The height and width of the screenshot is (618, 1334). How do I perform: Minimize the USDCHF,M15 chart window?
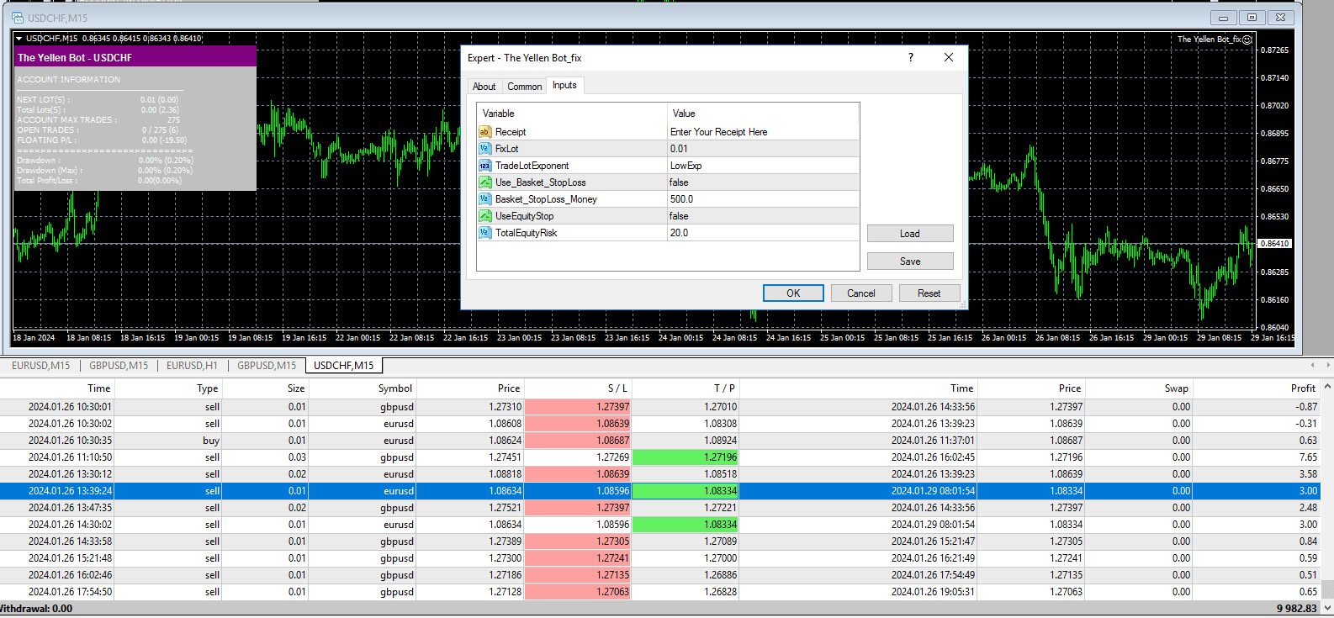click(x=1223, y=18)
